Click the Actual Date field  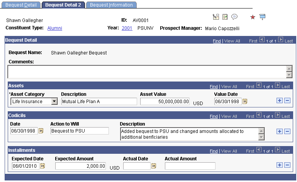tap(137, 166)
